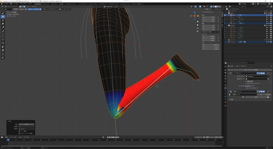
Task: Open the Material properties tab
Action: (x=225, y=102)
